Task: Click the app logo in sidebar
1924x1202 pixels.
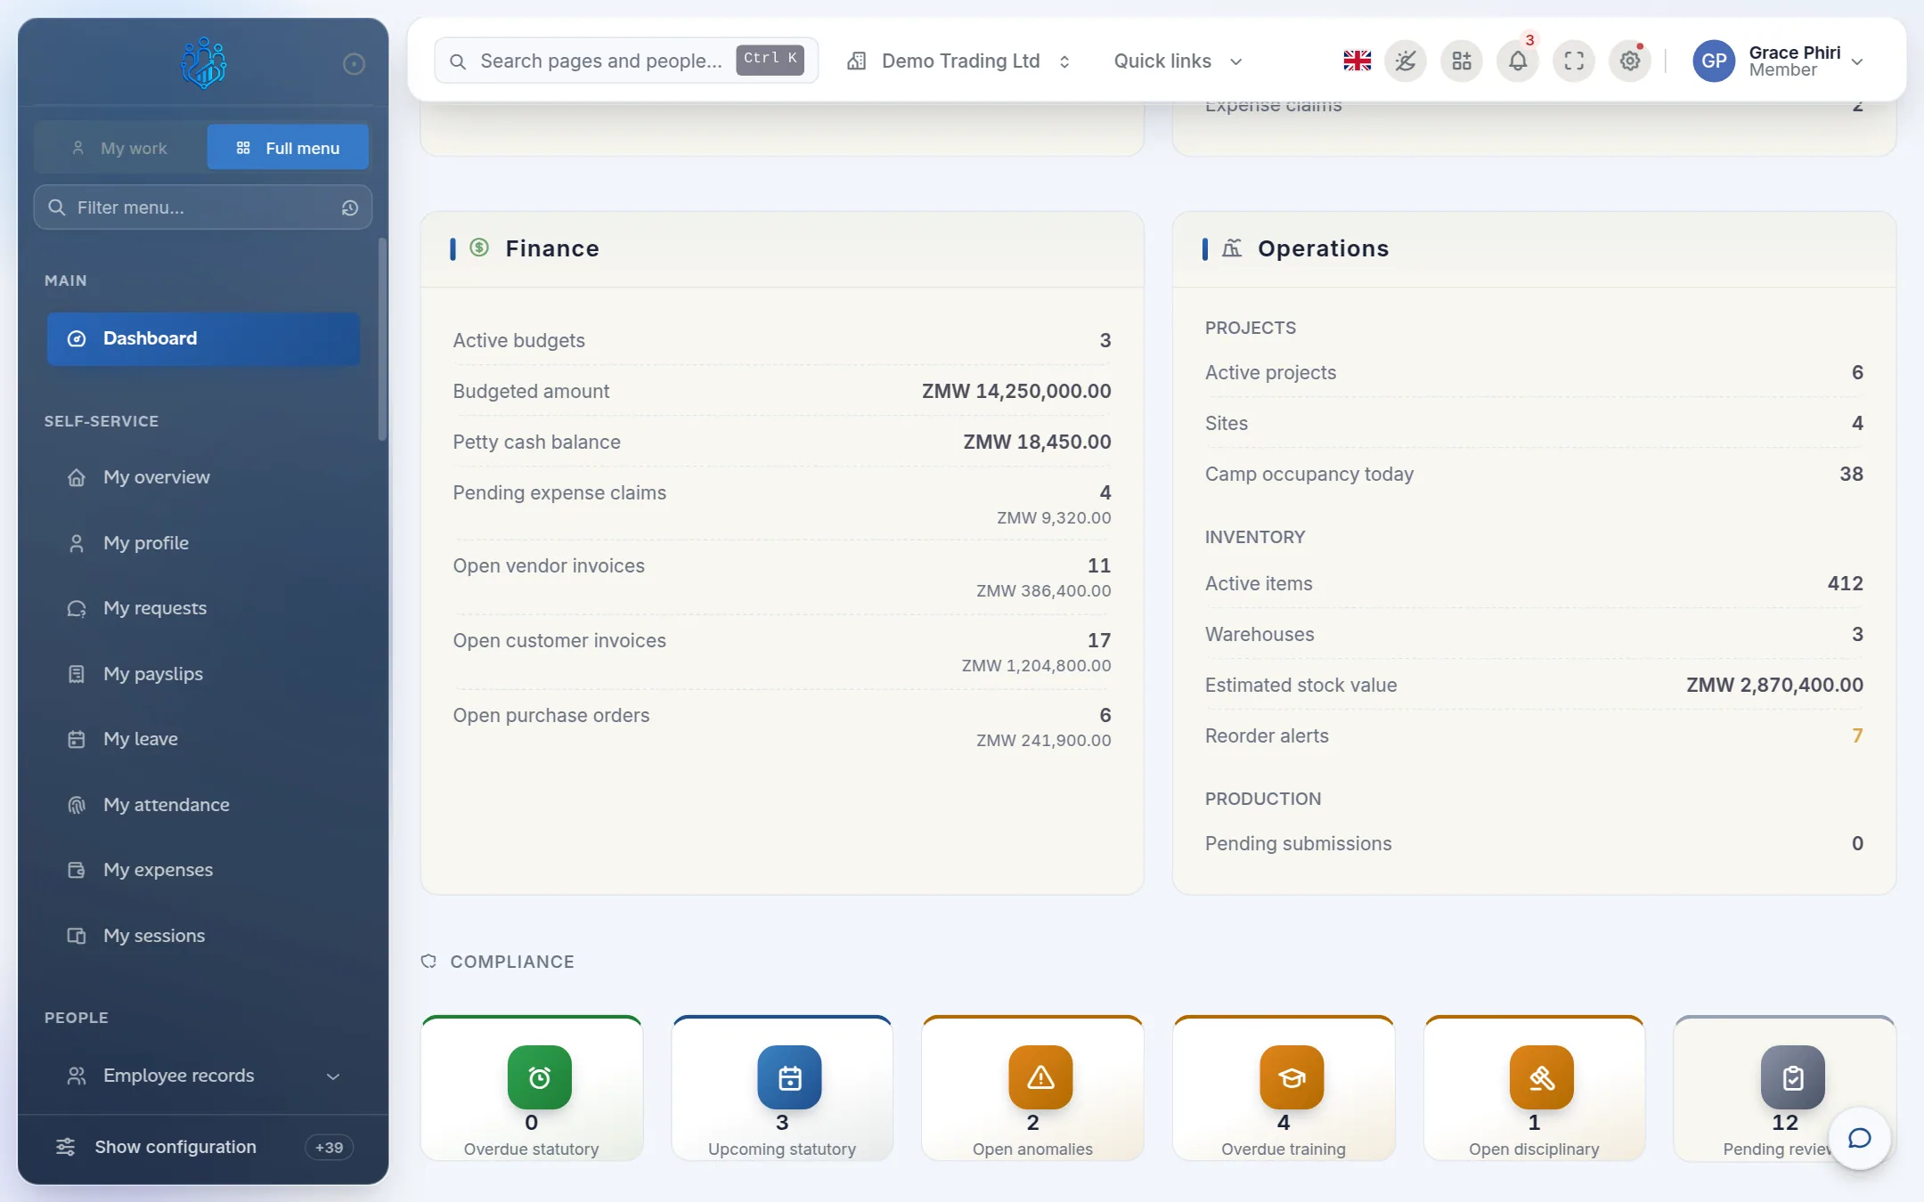Action: (203, 62)
